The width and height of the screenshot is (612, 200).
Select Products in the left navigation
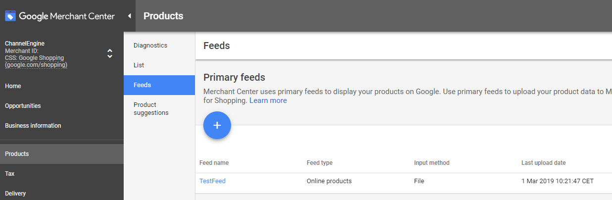(17, 154)
